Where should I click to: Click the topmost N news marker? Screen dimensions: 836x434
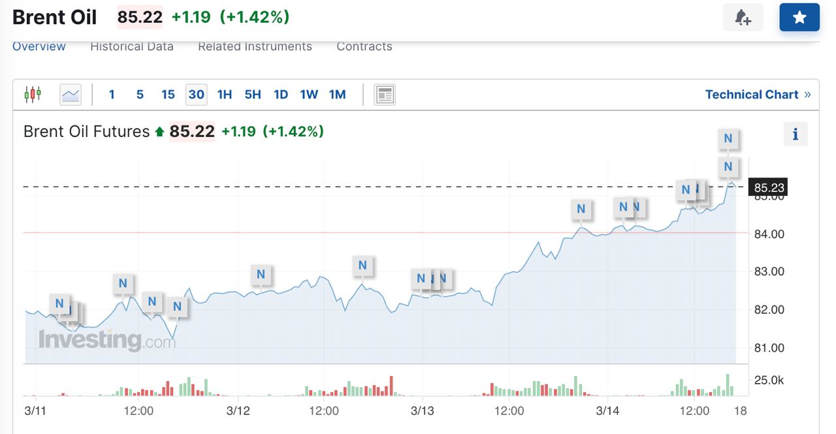click(728, 138)
